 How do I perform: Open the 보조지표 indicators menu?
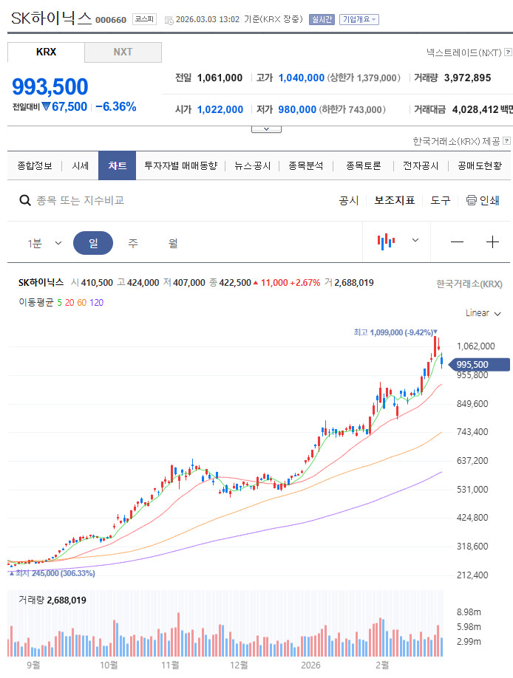395,200
